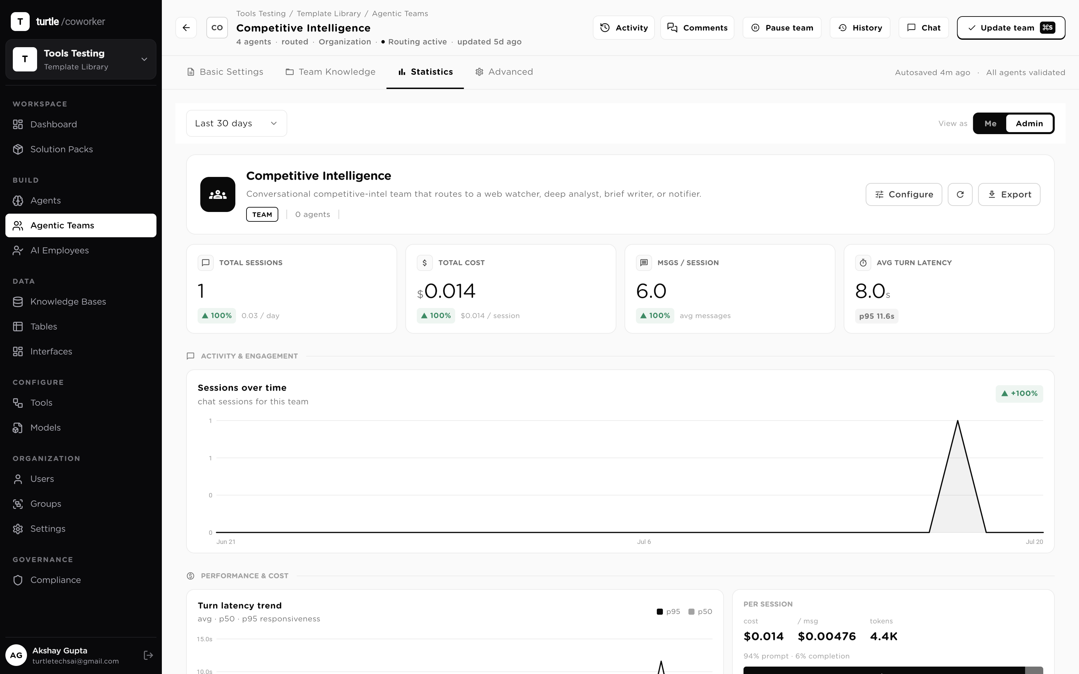The height and width of the screenshot is (674, 1079).
Task: Go back using the left arrow button
Action: (186, 28)
